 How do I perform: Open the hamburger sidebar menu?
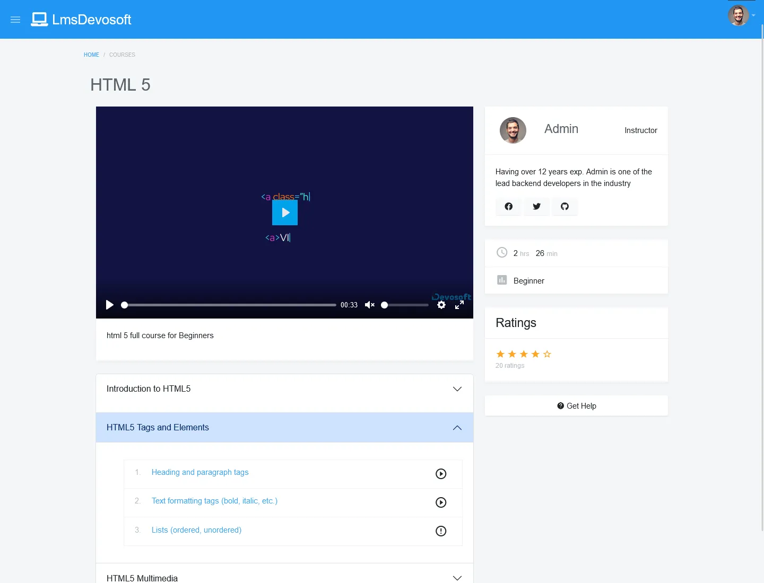point(15,20)
